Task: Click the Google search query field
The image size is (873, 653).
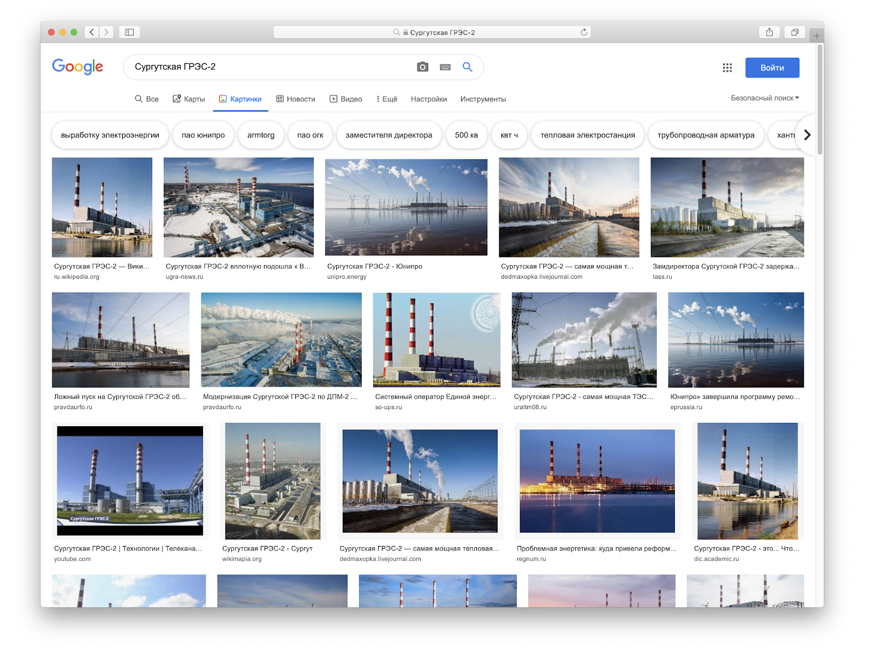Action: (270, 67)
